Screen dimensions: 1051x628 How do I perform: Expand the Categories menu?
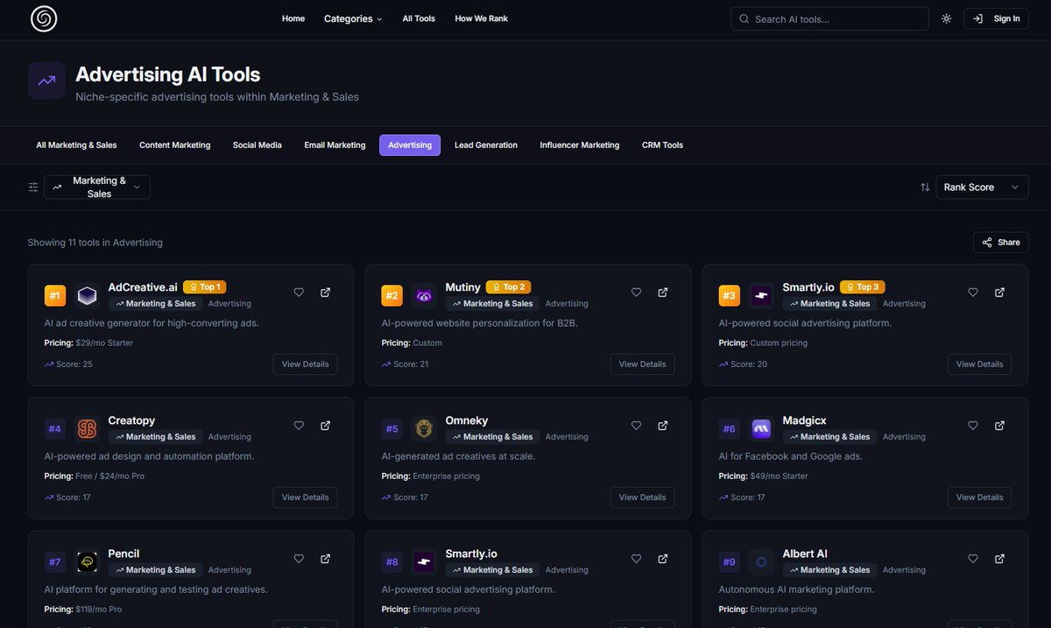click(353, 18)
